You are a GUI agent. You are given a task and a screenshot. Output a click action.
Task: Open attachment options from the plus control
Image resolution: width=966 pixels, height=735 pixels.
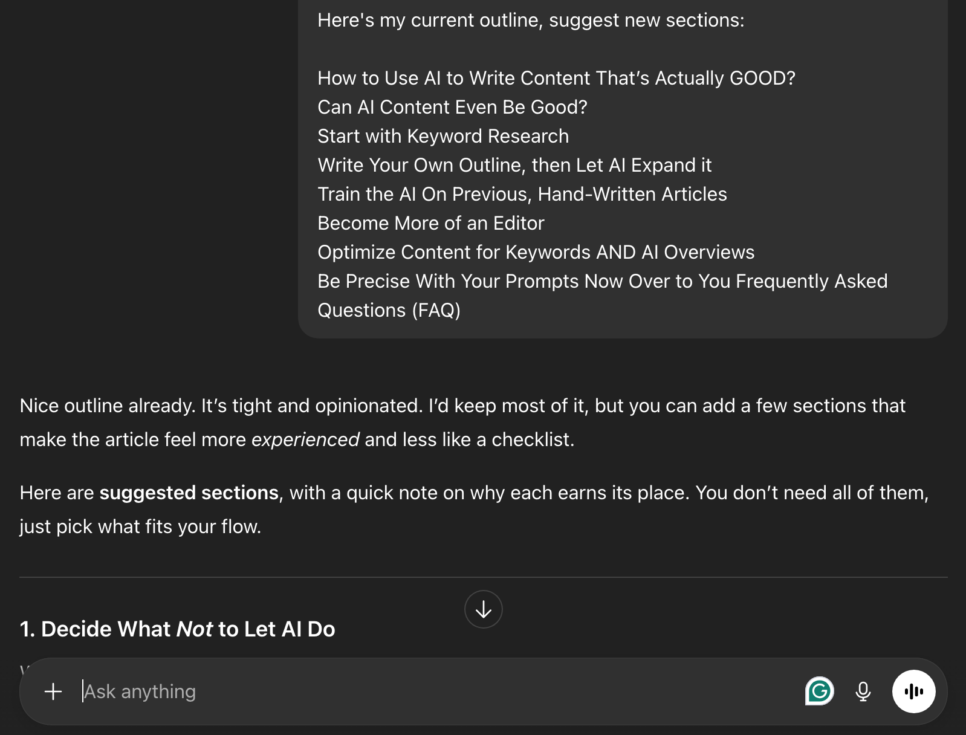(x=53, y=691)
